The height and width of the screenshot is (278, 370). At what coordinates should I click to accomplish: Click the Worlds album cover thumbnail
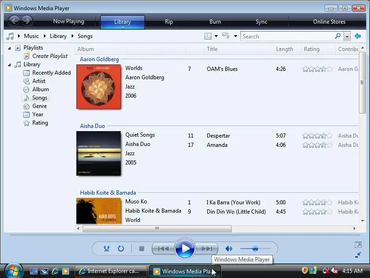[99, 87]
